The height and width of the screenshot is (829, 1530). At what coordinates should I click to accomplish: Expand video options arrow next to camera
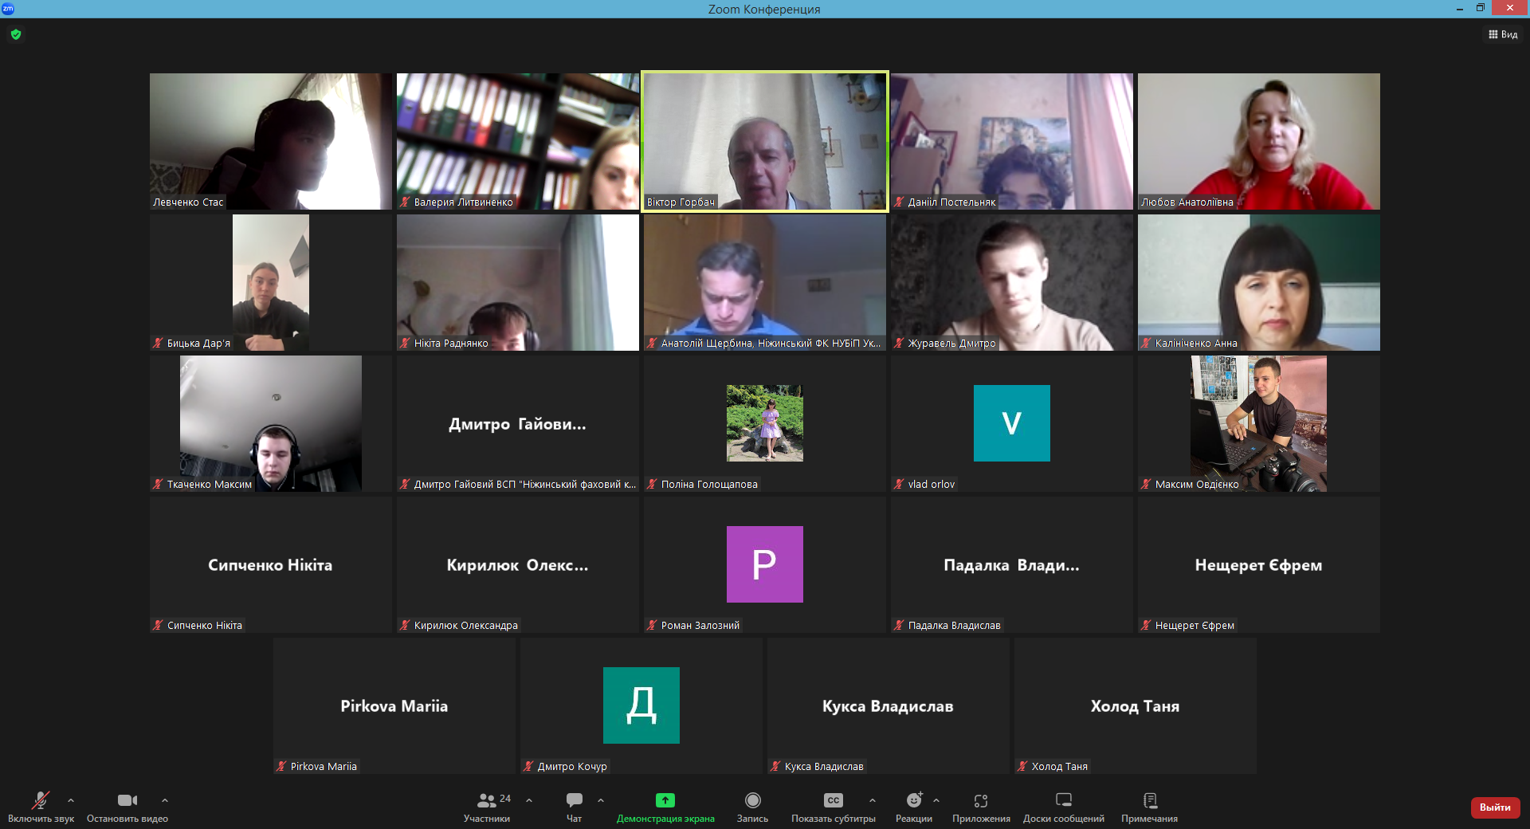click(165, 800)
